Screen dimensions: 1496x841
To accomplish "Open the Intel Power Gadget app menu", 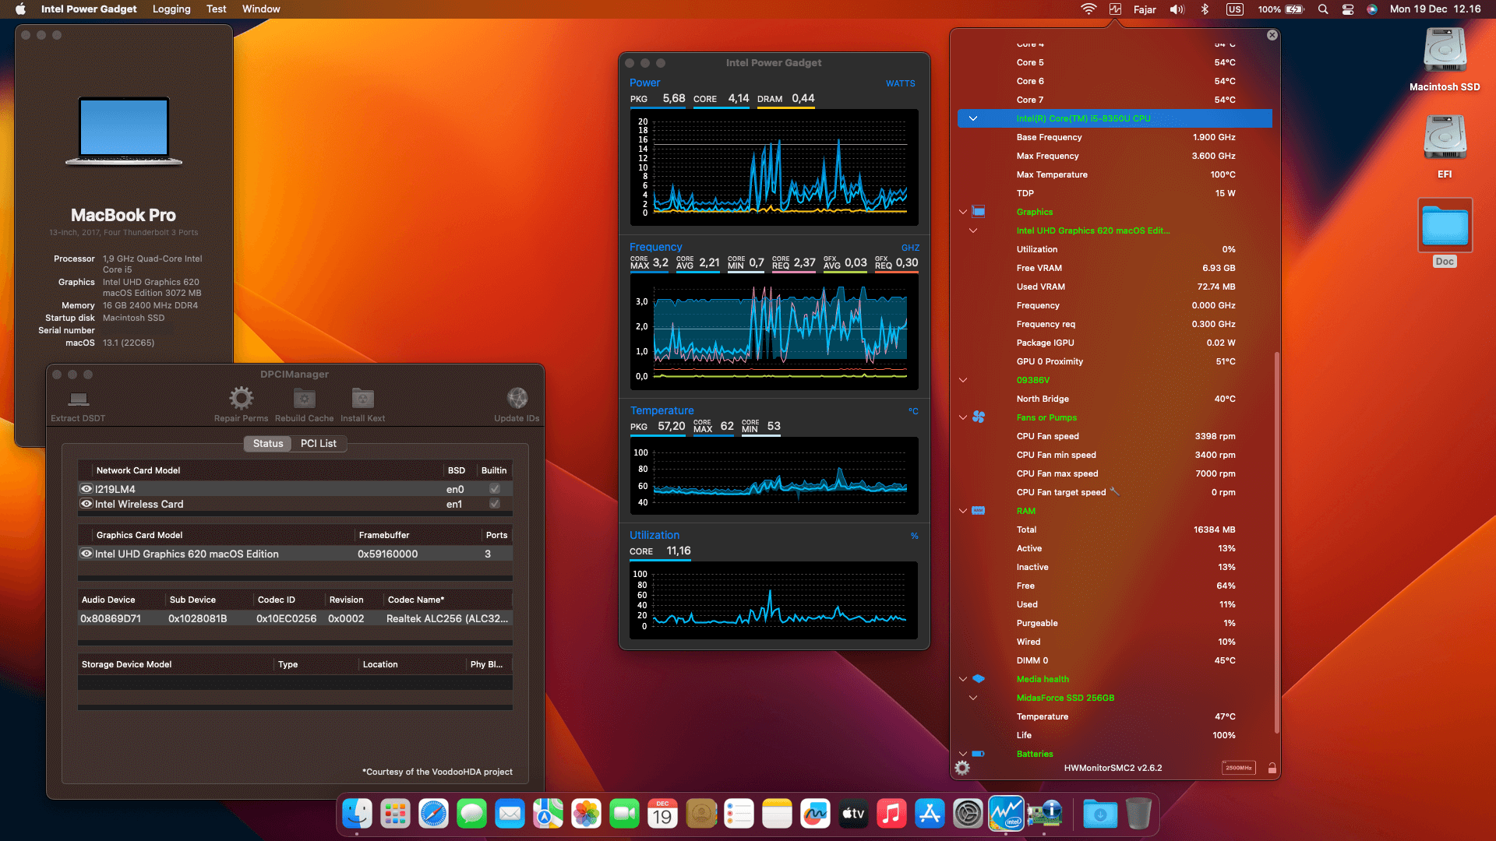I will (x=89, y=9).
